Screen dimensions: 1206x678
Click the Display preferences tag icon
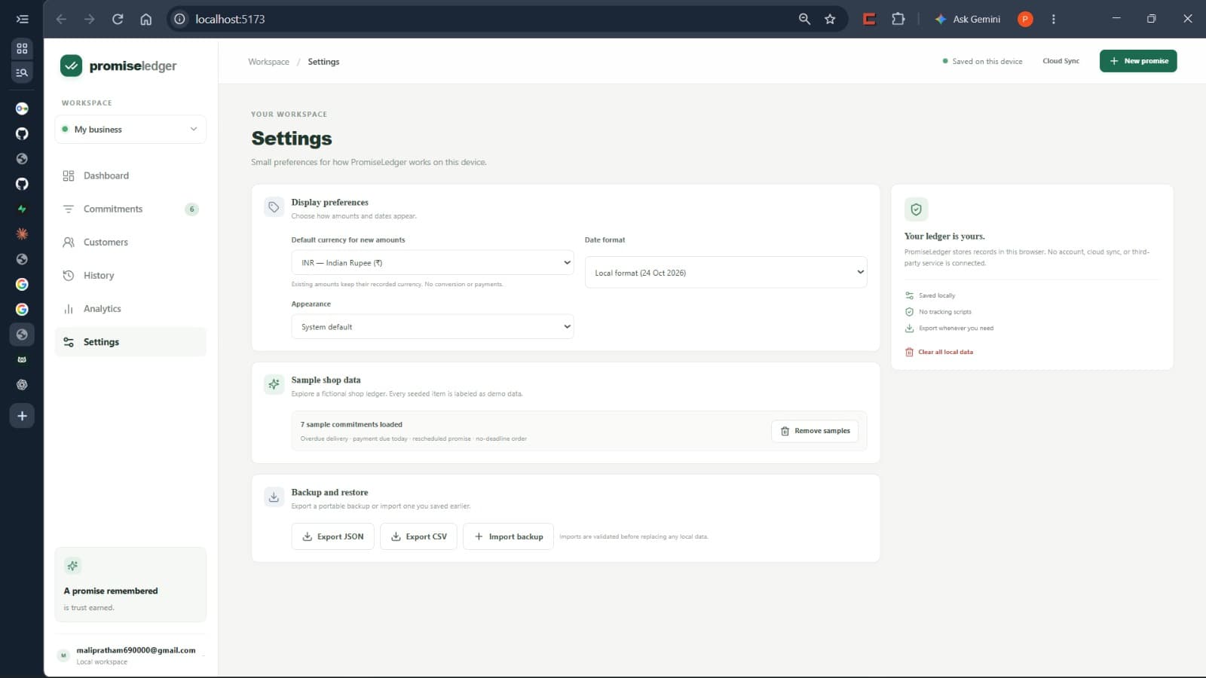pos(274,207)
